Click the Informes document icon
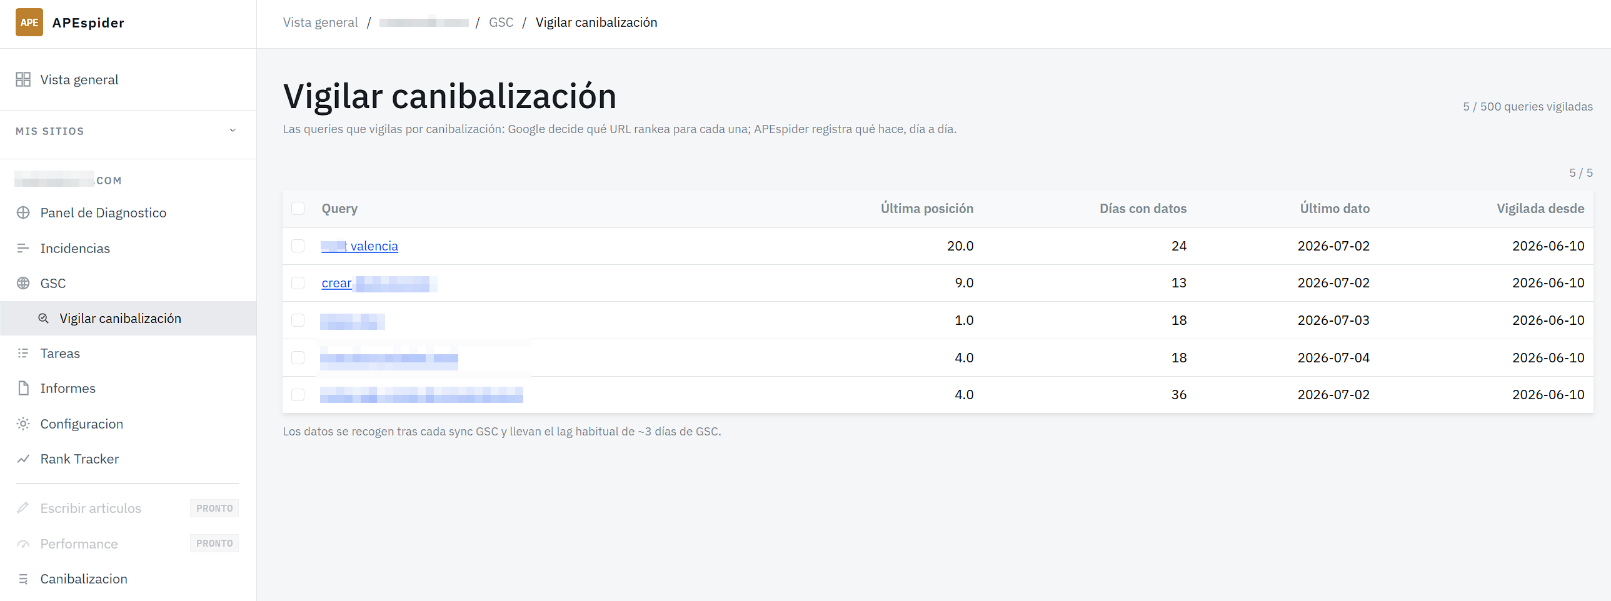The image size is (1611, 601). [23, 388]
